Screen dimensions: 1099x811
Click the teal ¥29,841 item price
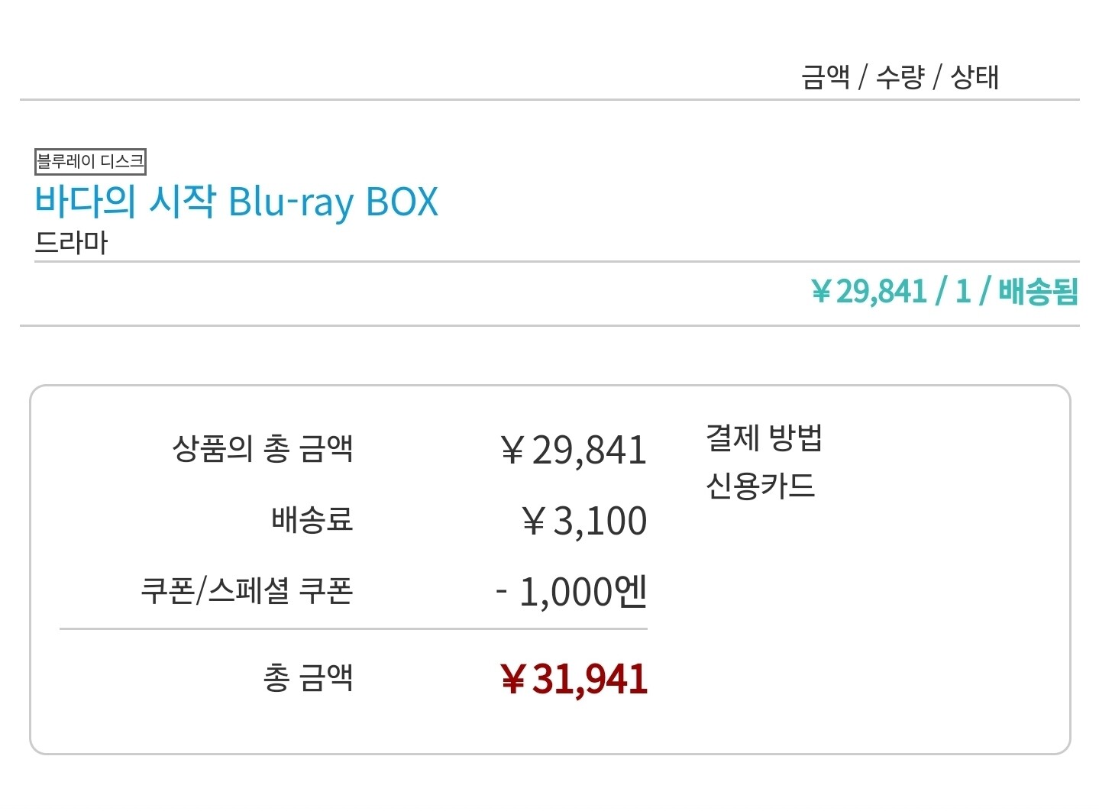point(869,292)
